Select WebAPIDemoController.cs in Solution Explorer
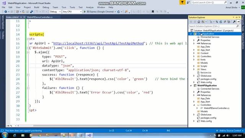 pyautogui.click(x=216, y=108)
